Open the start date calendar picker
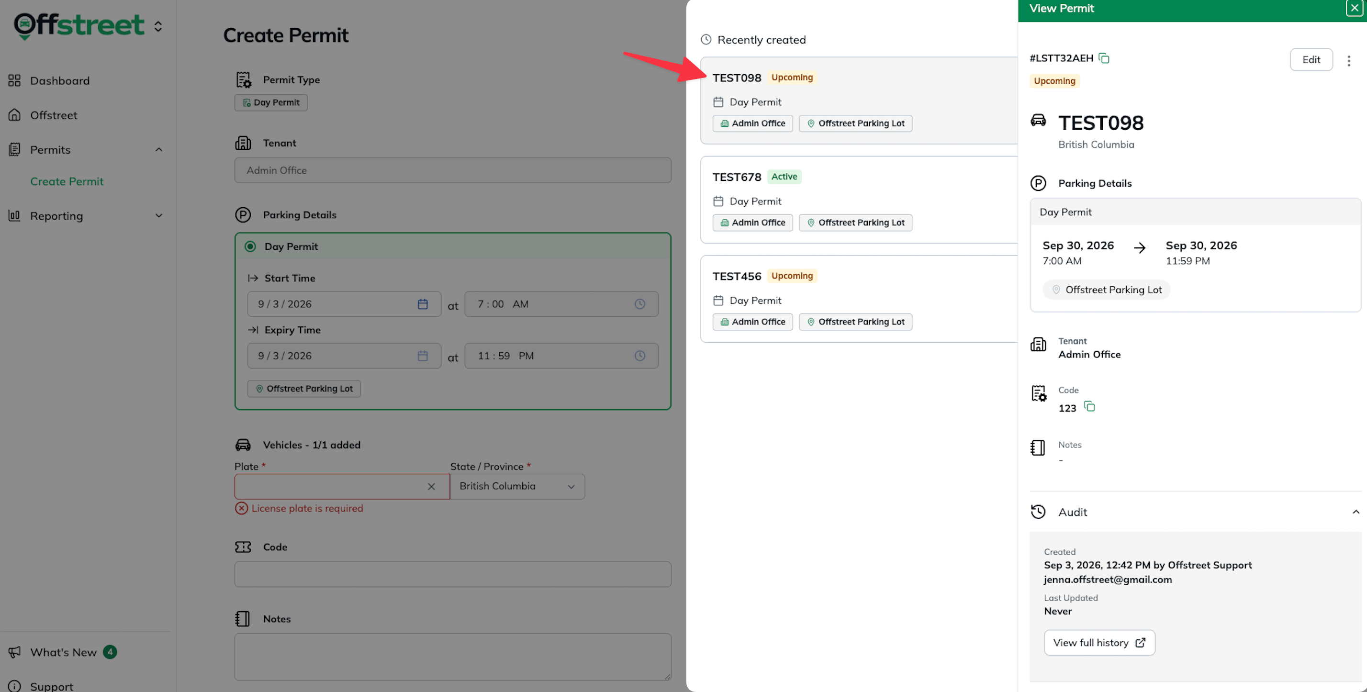 pyautogui.click(x=423, y=304)
